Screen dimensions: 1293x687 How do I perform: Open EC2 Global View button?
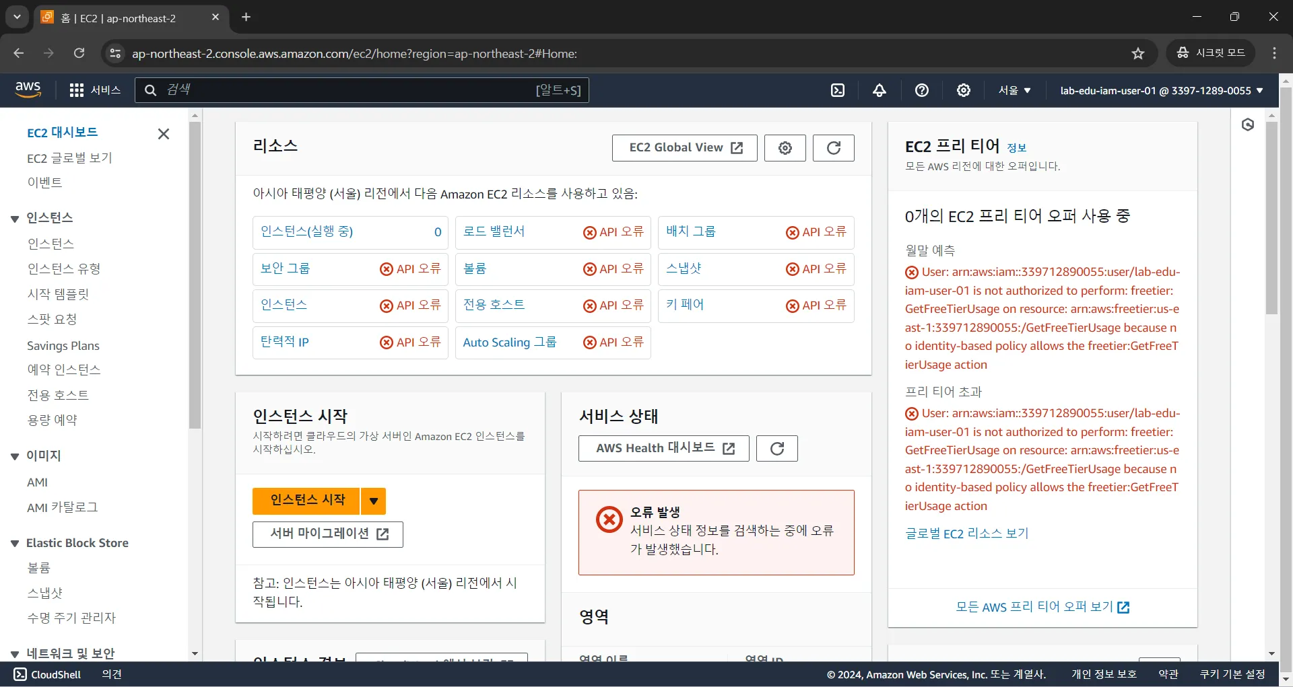[x=685, y=148]
